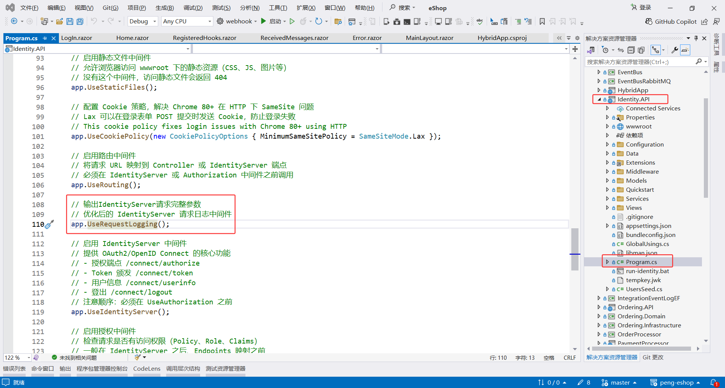Switch to the Git 更改 panel tab
The width and height of the screenshot is (725, 388).
point(653,357)
